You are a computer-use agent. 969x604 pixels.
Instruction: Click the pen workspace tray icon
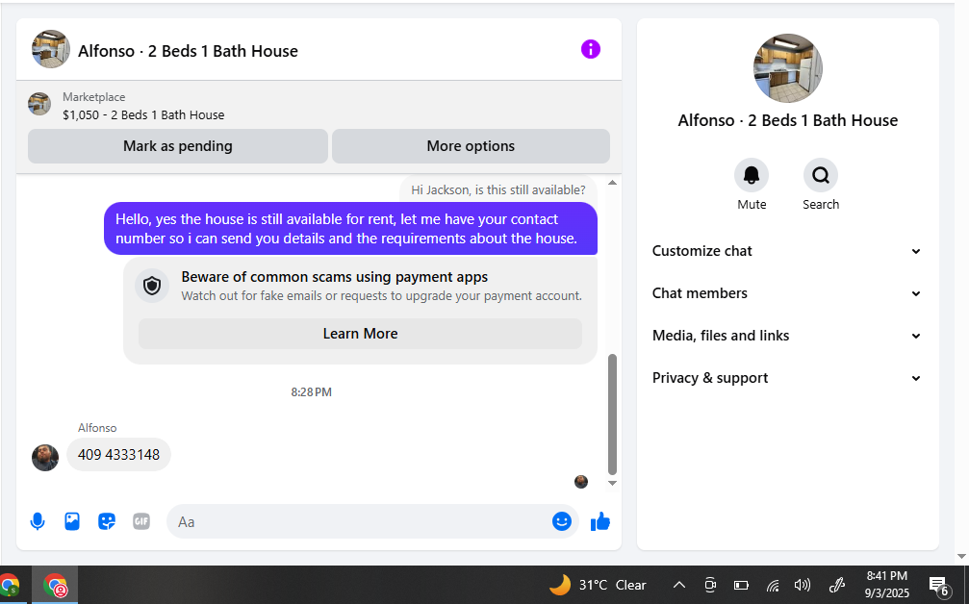pyautogui.click(x=837, y=585)
